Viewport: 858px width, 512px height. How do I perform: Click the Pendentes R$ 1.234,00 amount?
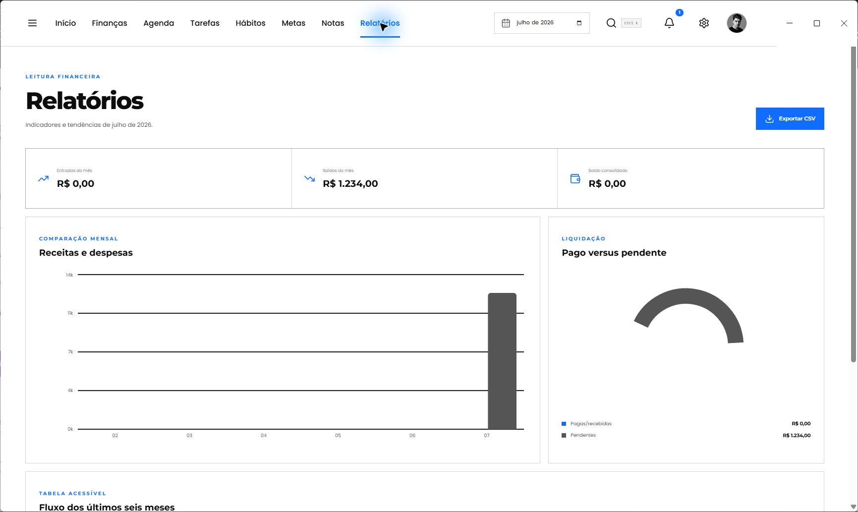tap(797, 436)
